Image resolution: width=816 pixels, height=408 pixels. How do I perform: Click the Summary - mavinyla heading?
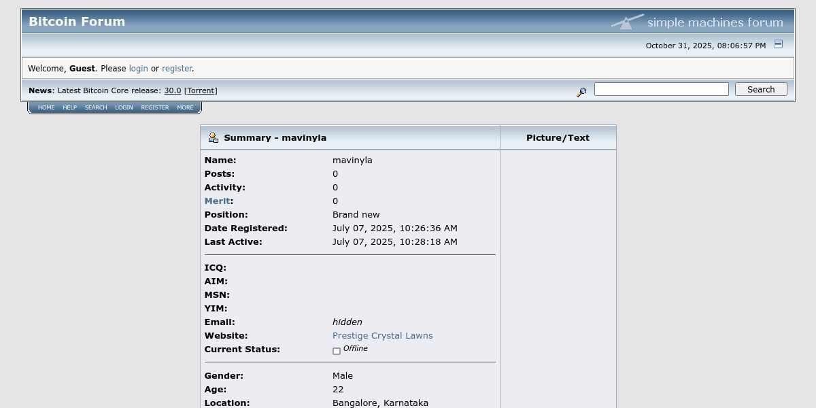275,138
